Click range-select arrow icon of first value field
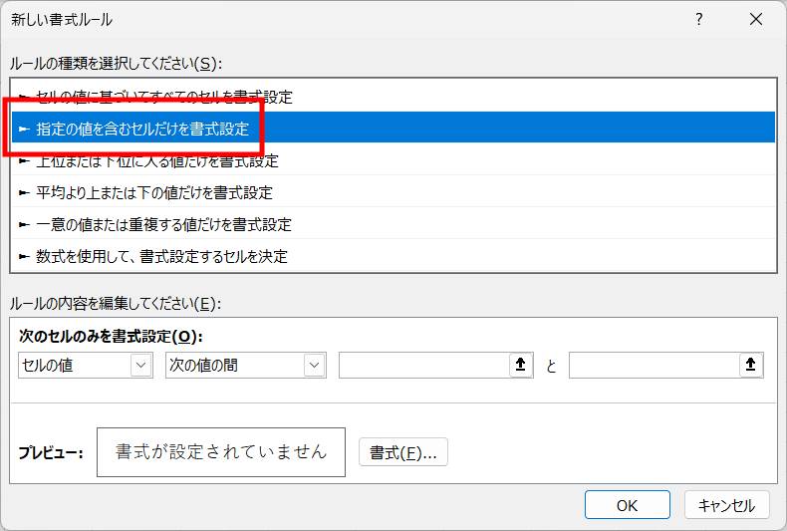 (521, 365)
